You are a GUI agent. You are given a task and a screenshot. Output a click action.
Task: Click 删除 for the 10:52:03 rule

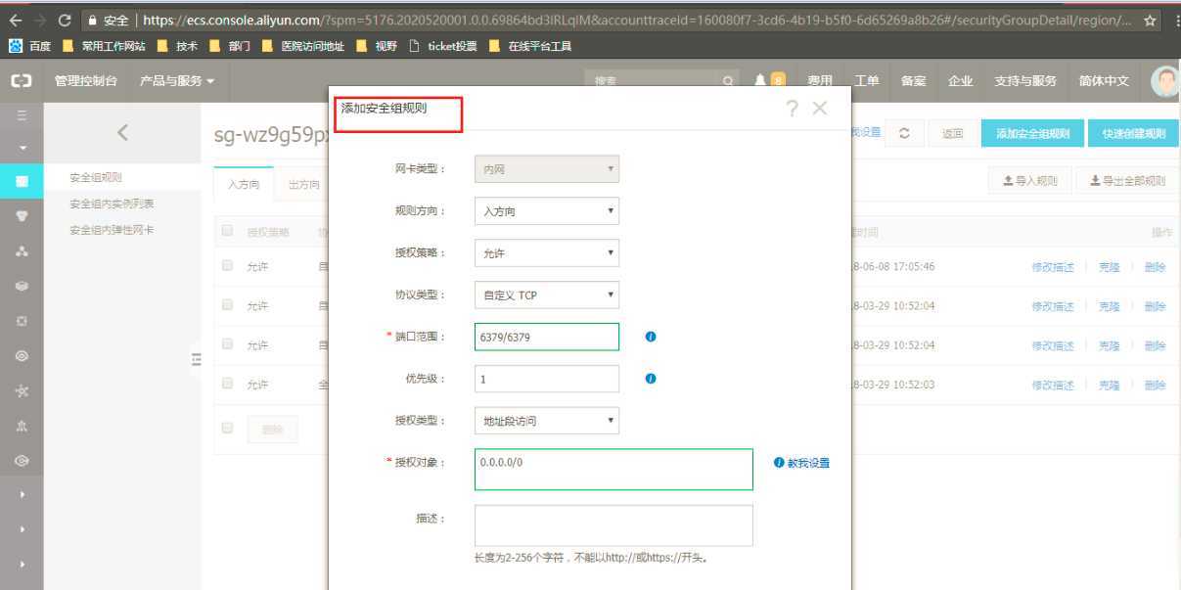click(x=1155, y=385)
